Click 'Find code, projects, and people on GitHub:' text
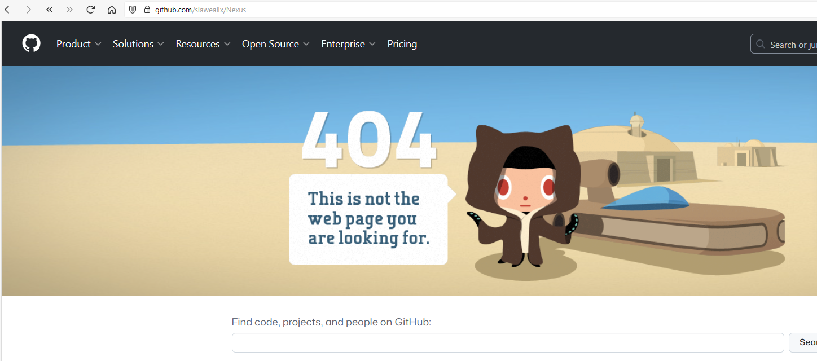This screenshot has height=361, width=817. coord(331,322)
